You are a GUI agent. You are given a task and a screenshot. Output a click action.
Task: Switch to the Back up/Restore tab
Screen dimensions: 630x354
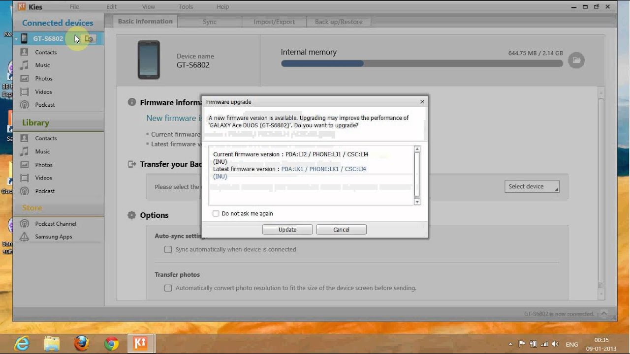pos(339,22)
